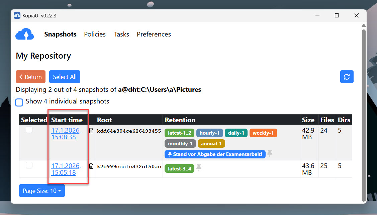
Task: Click the gray pin icon after Examensarbeit label
Action: tap(270, 154)
